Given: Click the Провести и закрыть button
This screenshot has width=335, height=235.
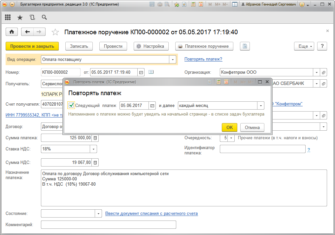Looking at the screenshot, I should coord(32,46).
